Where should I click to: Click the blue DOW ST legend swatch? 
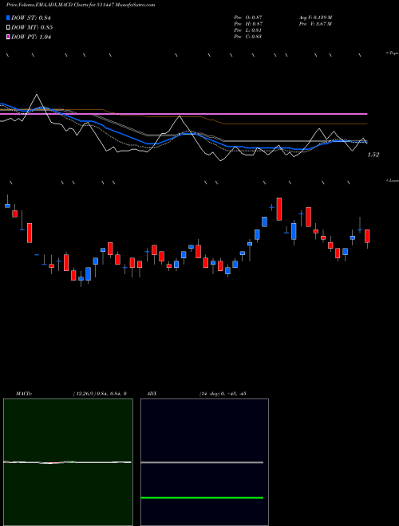(x=9, y=18)
